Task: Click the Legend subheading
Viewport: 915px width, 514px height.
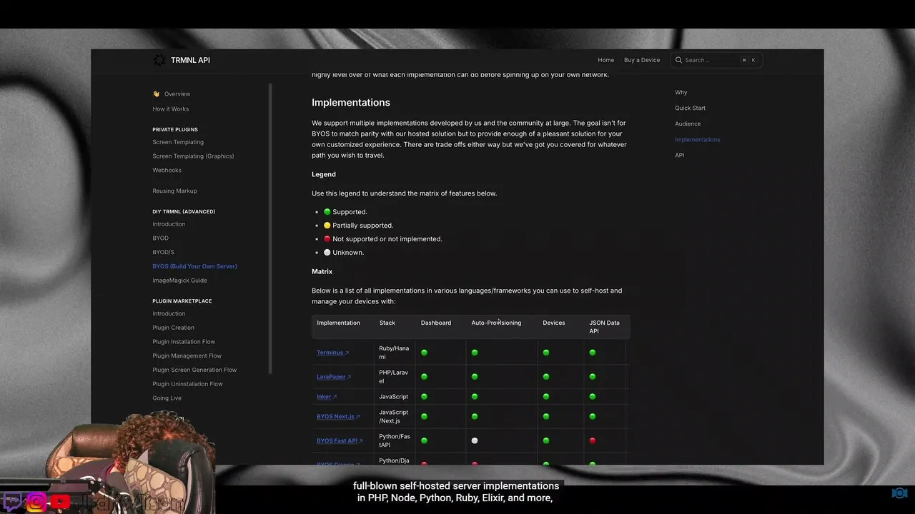Action: (324, 174)
